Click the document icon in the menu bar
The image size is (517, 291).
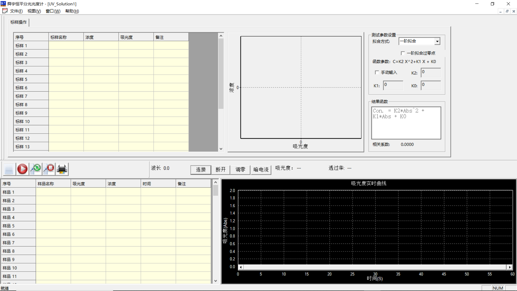(x=5, y=11)
